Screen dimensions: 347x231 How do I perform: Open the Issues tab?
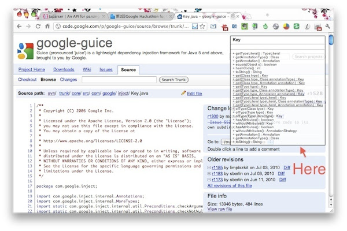(x=106, y=69)
